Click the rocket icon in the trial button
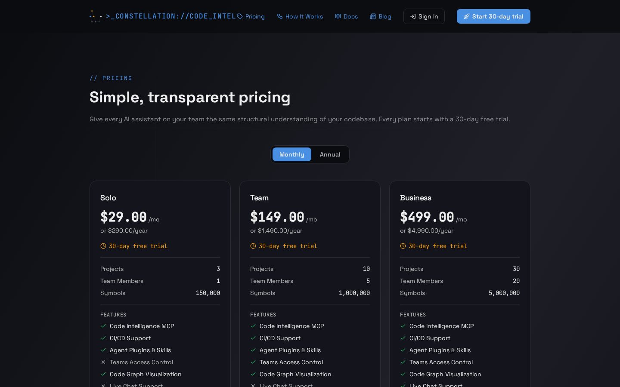Screen dimensions: 620x387 point(467,16)
